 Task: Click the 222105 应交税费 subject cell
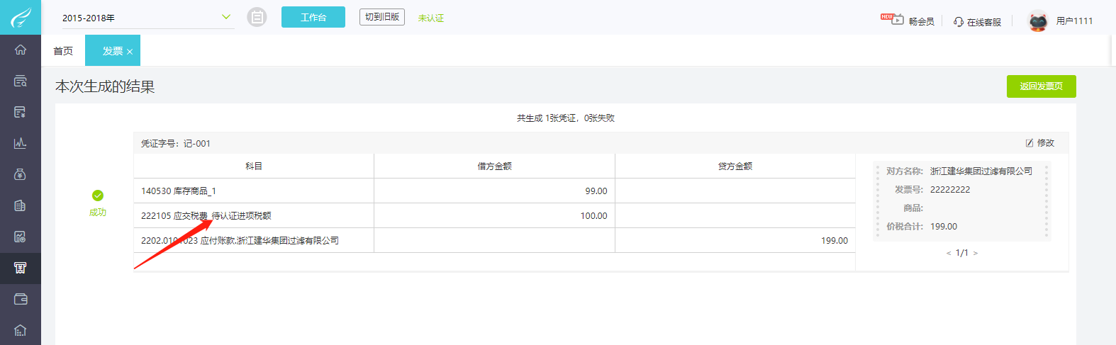coord(254,215)
